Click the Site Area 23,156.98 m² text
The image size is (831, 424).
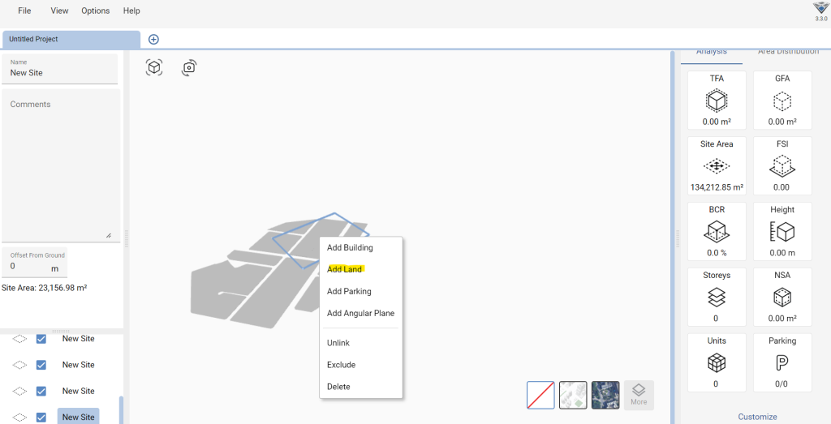[45, 289]
